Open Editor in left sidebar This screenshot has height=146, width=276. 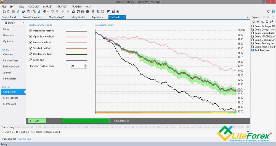point(6,29)
